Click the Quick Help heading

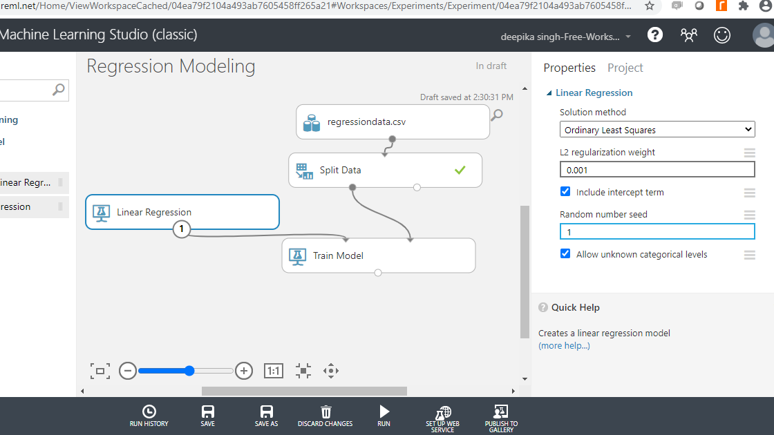click(576, 307)
